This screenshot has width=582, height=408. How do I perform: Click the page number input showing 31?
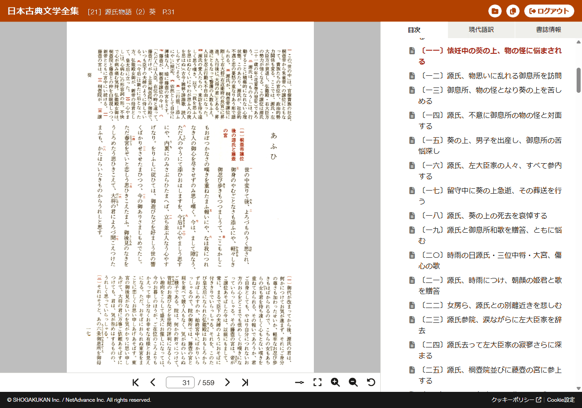(180, 382)
